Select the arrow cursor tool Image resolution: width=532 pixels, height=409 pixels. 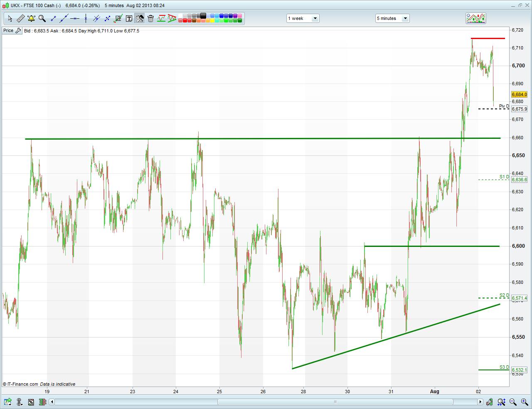point(10,18)
